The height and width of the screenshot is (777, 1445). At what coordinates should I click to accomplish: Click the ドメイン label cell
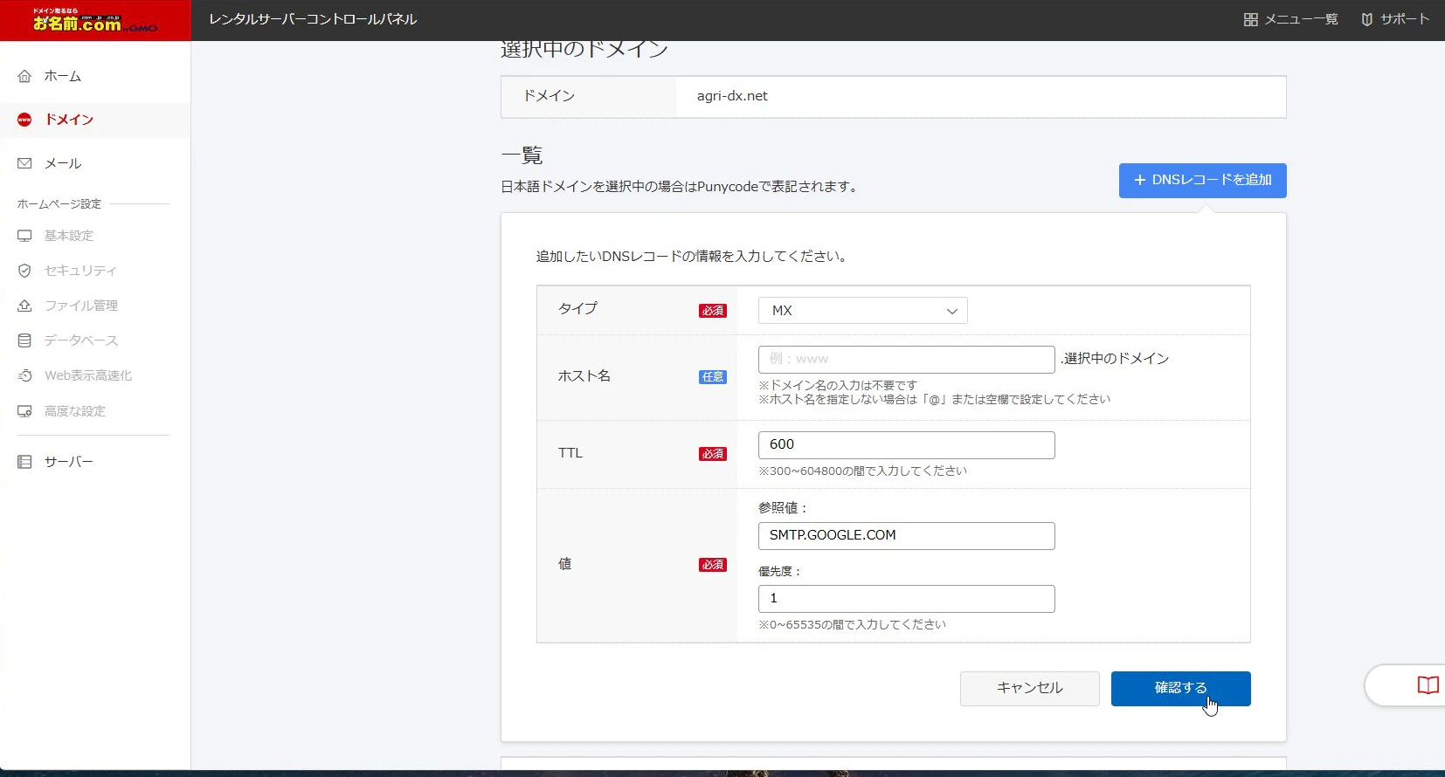tap(588, 96)
